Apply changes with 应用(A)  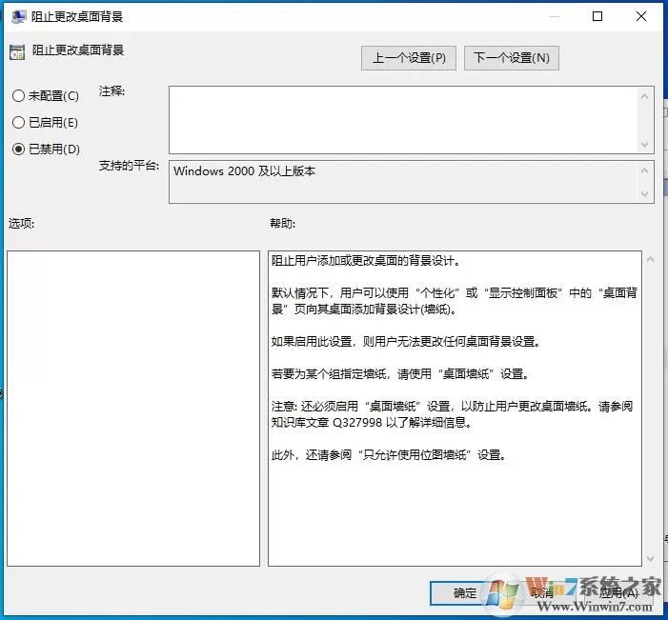pos(618,592)
